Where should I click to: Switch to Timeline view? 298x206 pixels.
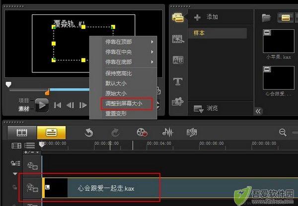(x=51, y=133)
